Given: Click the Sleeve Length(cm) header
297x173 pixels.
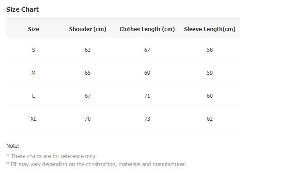Looking at the screenshot, I should (x=210, y=29).
